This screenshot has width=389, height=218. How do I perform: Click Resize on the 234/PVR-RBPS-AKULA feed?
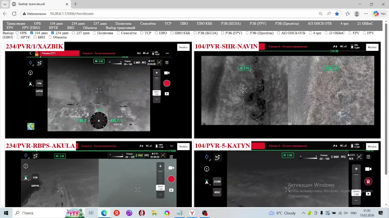(x=183, y=147)
